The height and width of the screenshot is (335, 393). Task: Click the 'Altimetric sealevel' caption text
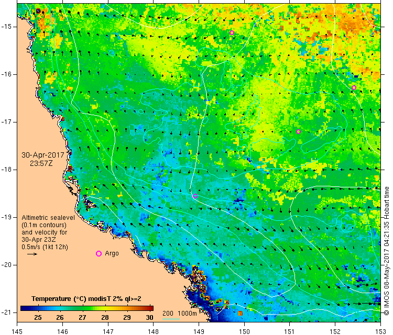tap(48, 218)
